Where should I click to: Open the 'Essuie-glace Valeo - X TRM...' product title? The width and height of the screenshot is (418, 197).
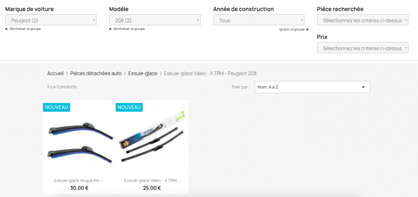(152, 180)
